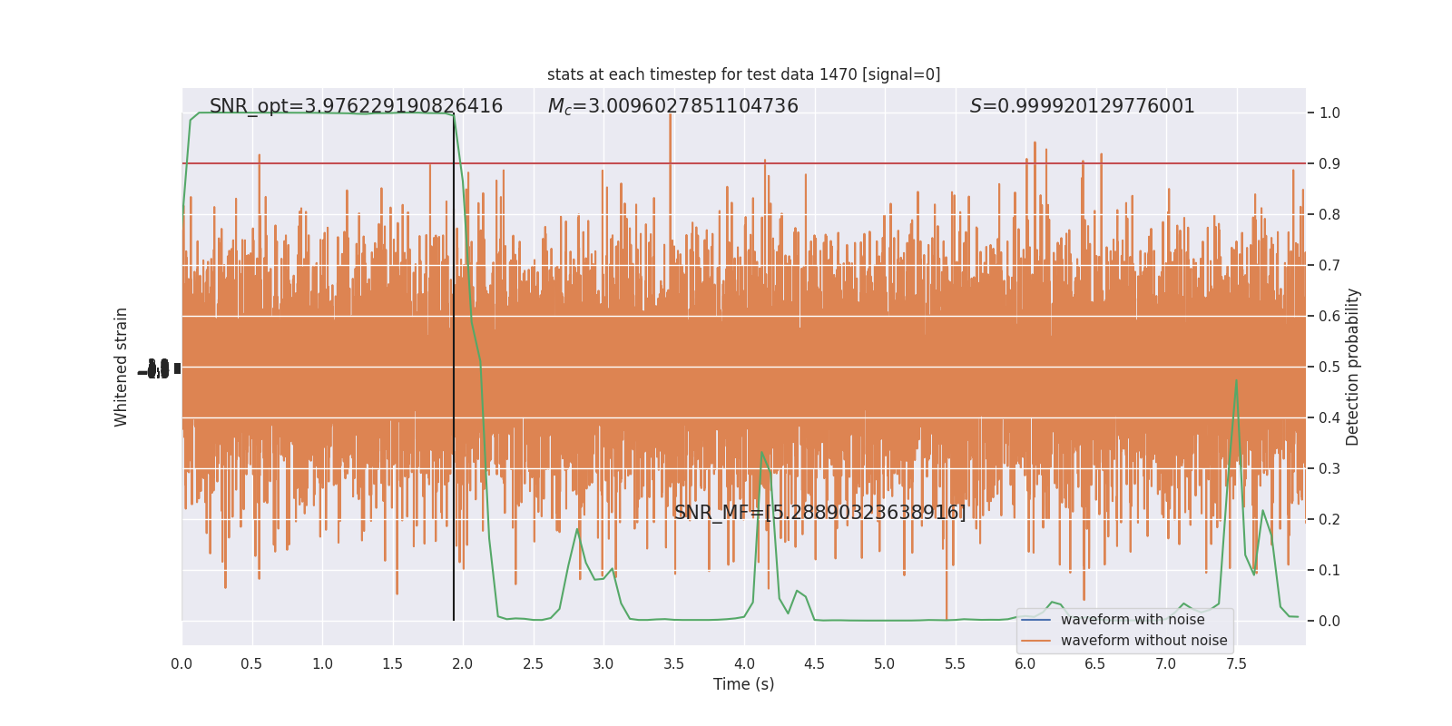The image size is (1452, 726).
Task: Click detection probability tick label 0.6
Action: point(1329,317)
